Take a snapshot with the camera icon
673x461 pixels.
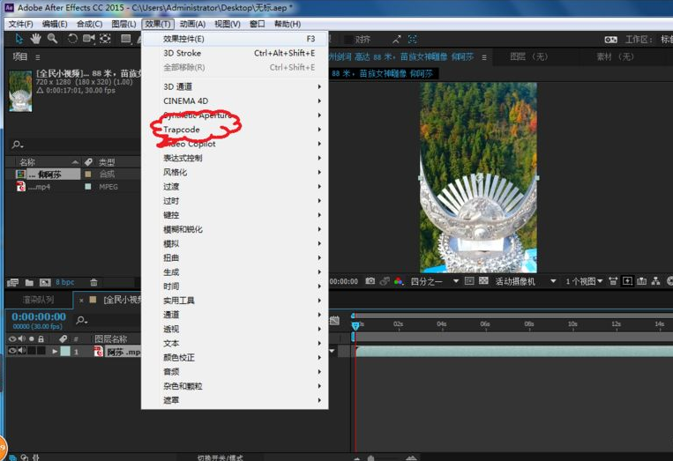point(370,281)
